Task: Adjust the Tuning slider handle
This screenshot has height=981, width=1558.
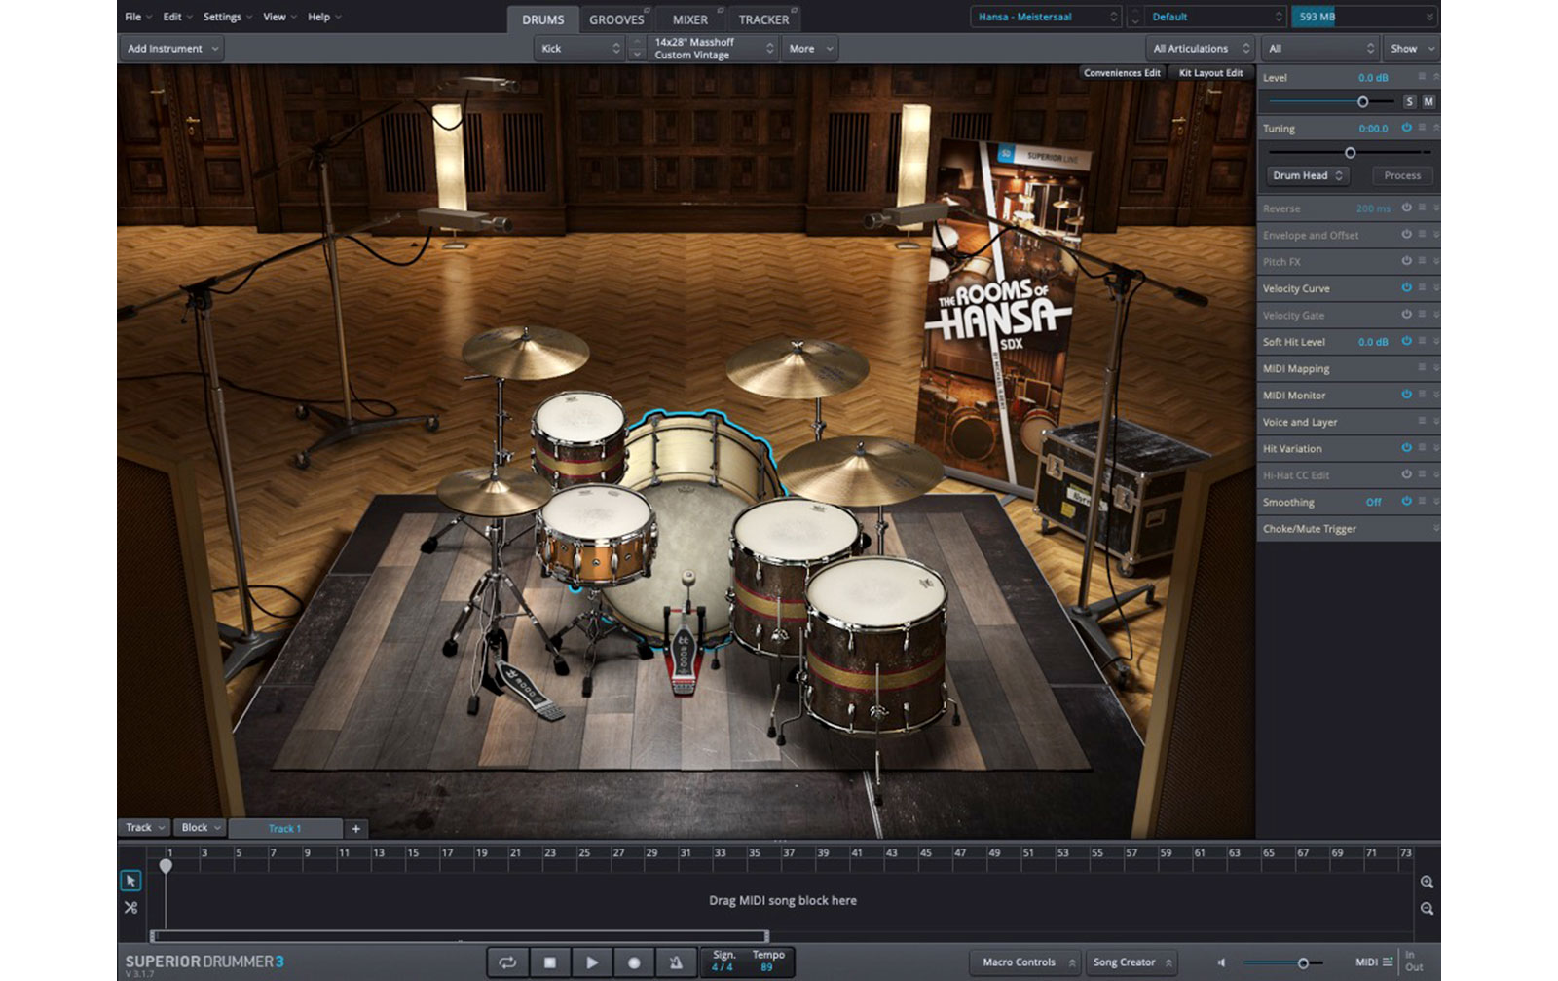Action: [1350, 153]
